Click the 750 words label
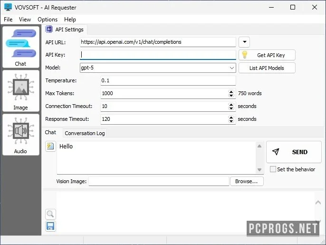The height and width of the screenshot is (245, 326). (x=249, y=93)
